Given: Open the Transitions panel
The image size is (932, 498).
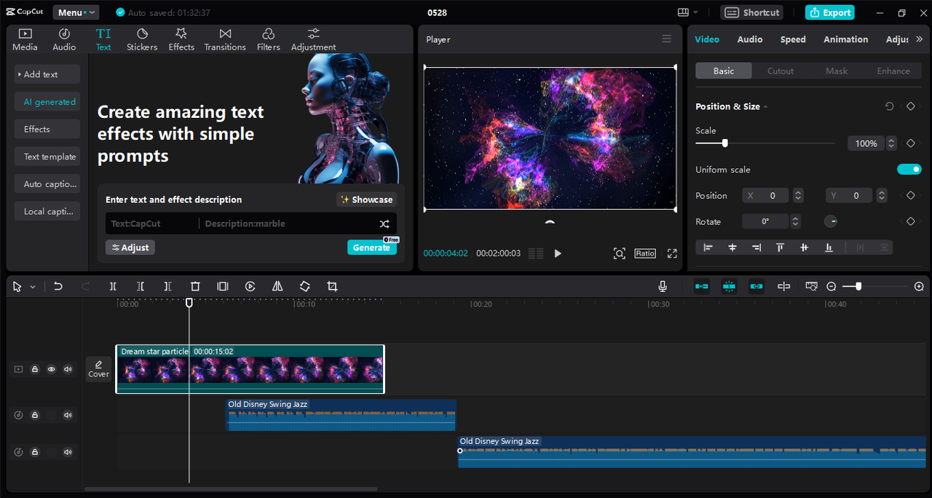Looking at the screenshot, I should (x=225, y=39).
